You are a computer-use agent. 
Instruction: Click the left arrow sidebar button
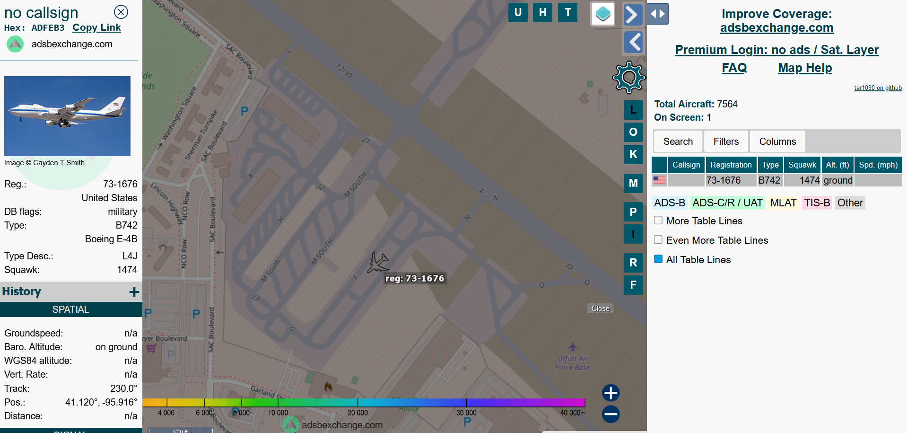(x=633, y=42)
